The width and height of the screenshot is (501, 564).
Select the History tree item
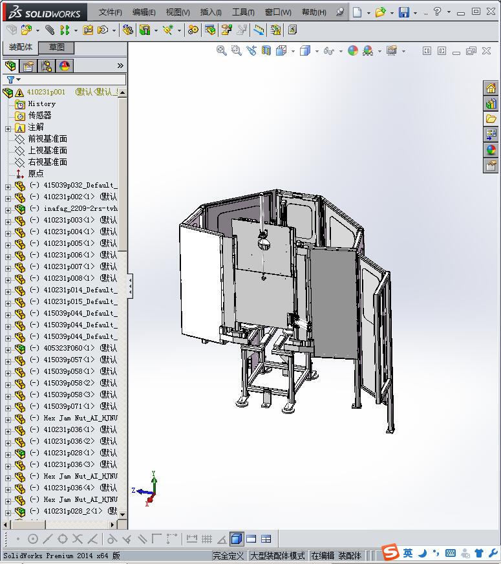click(41, 104)
